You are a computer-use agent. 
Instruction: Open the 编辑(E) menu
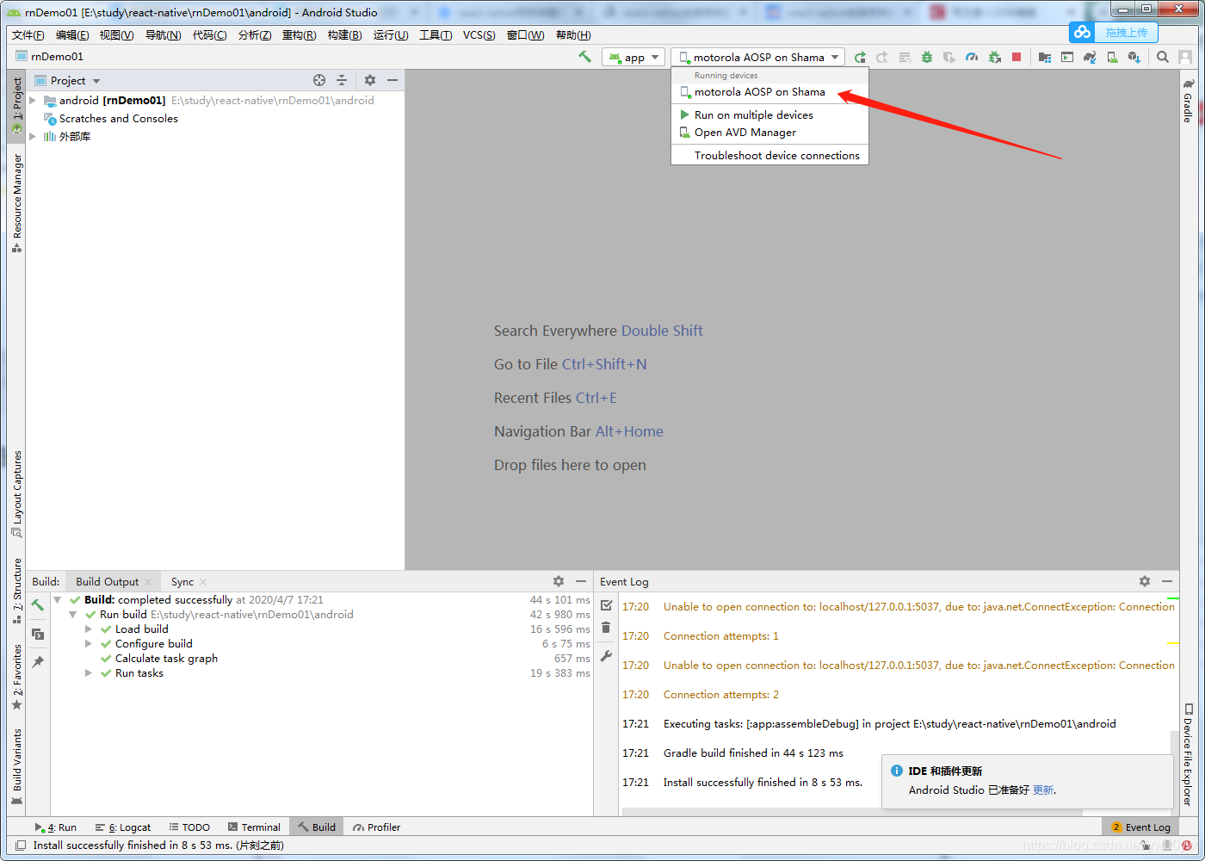[x=72, y=34]
